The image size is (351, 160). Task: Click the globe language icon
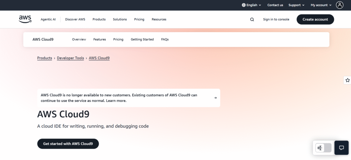click(x=244, y=5)
